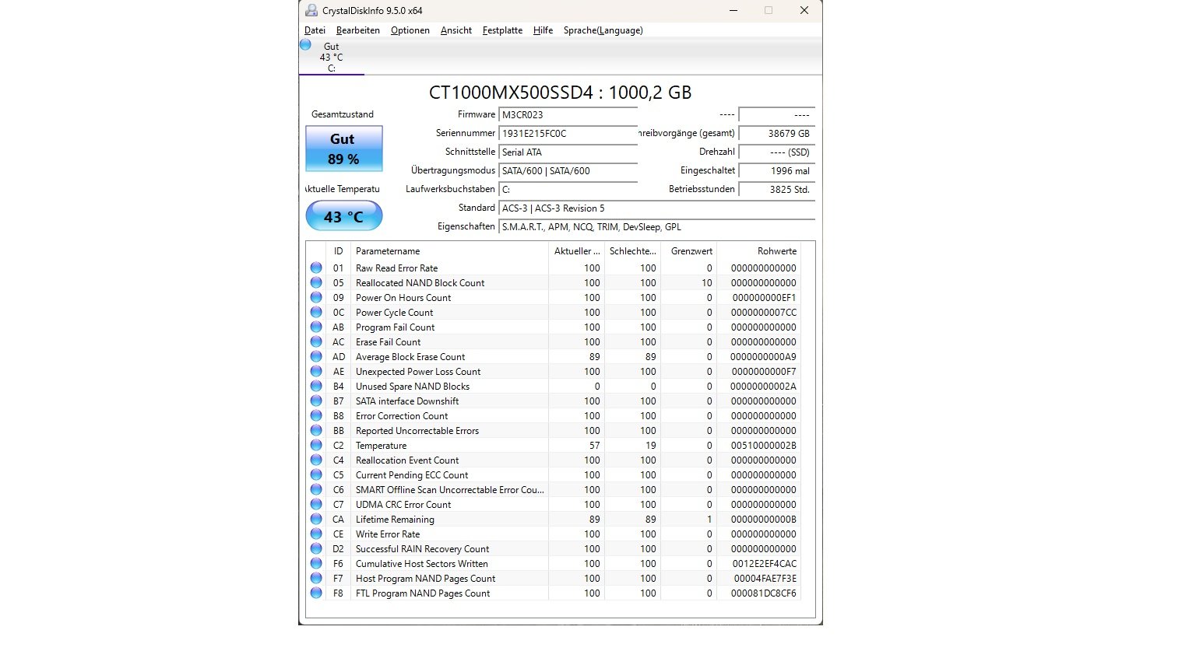Click the status orb for SMART Offline Scan row
Image resolution: width=1196 pixels, height=672 pixels.
coord(316,489)
